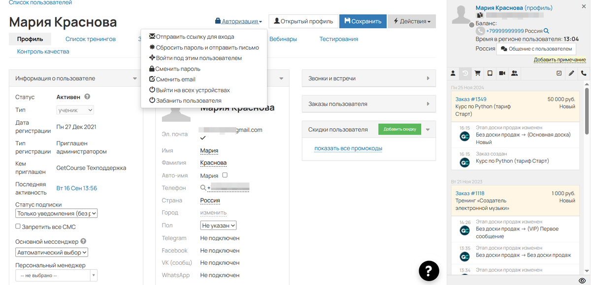Open the Пол dropdown showing Не указан
Screen dimensions: 591x285
(219, 226)
